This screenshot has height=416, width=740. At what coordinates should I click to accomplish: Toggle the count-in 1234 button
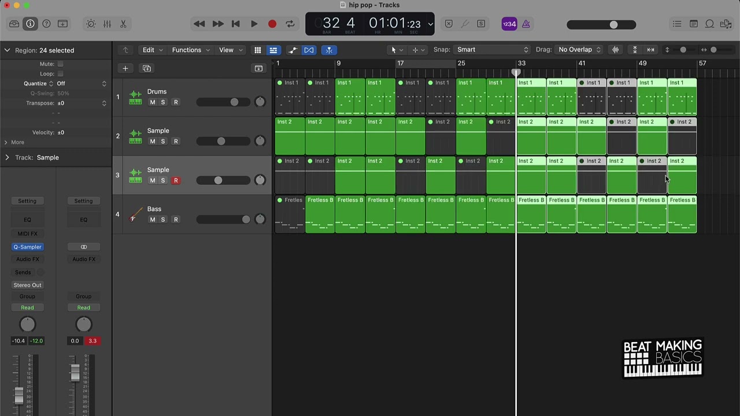[x=509, y=24]
